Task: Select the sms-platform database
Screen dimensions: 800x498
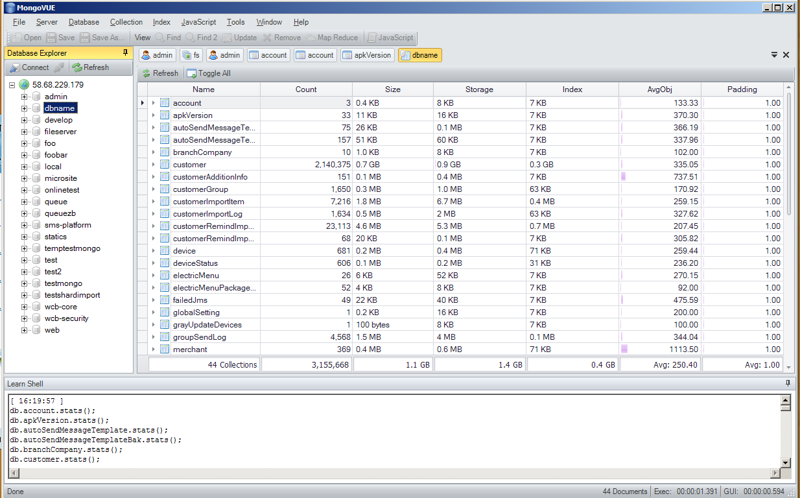Action: (68, 225)
